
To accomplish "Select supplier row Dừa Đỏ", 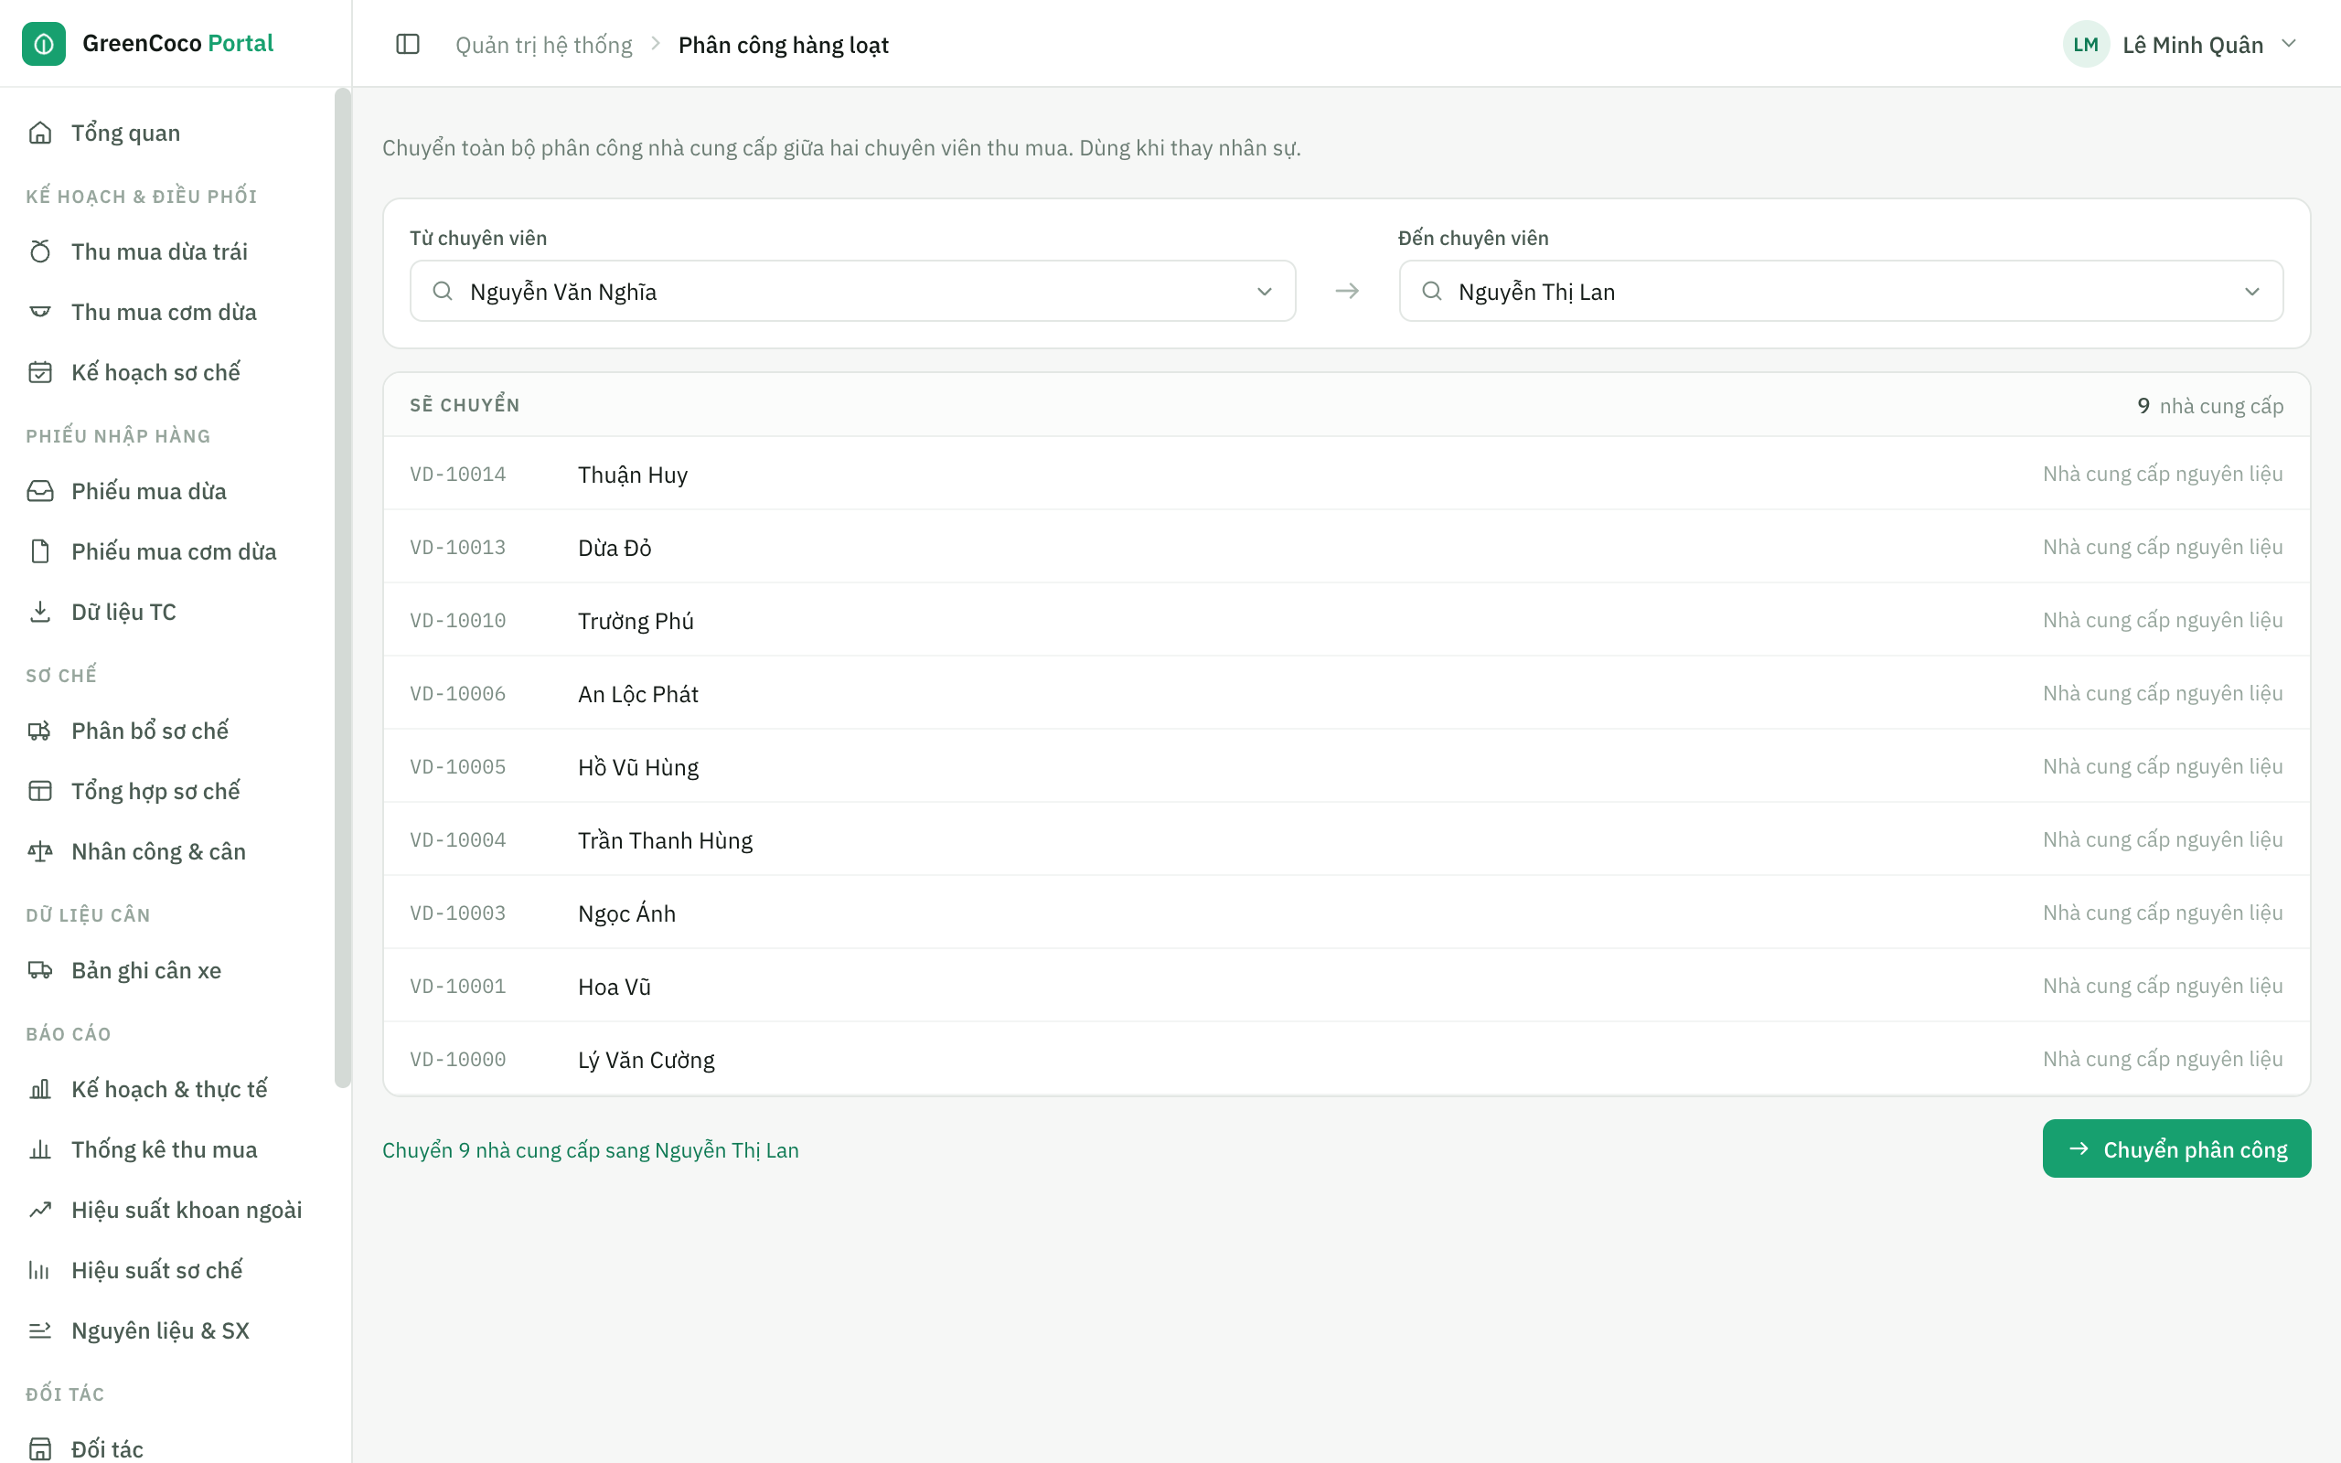I will (x=1347, y=547).
